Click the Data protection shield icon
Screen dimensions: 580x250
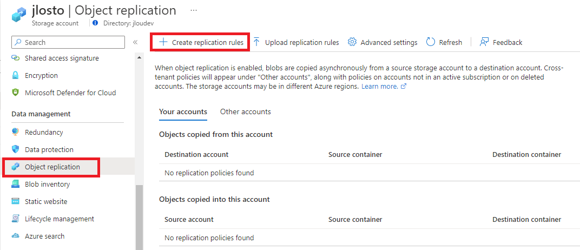15,149
